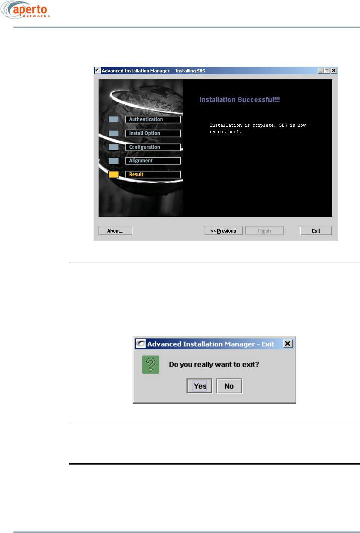Click the 'Do you really want to exit?' text
Image resolution: width=360 pixels, height=533 pixels.
[214, 364]
